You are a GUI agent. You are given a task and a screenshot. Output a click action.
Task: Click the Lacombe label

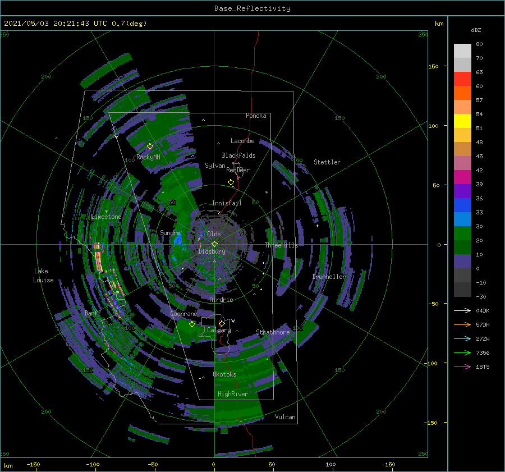242,141
